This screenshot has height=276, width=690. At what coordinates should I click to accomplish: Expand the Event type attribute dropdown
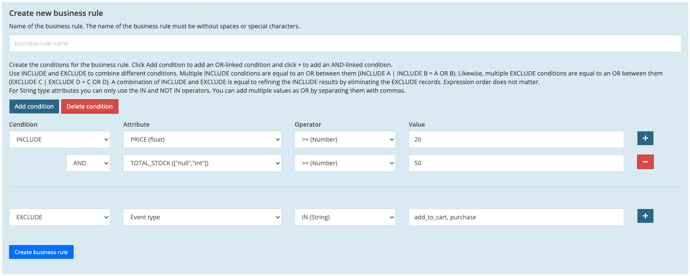tap(202, 217)
